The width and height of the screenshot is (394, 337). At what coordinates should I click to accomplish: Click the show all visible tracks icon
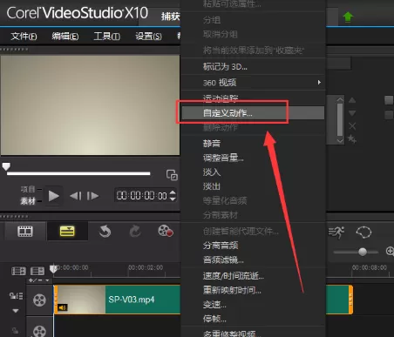tap(18, 271)
